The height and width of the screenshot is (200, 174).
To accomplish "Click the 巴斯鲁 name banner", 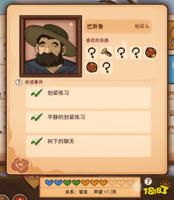I will coord(118,26).
